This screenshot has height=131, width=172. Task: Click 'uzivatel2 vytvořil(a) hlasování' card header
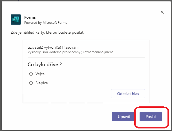click(x=53, y=47)
